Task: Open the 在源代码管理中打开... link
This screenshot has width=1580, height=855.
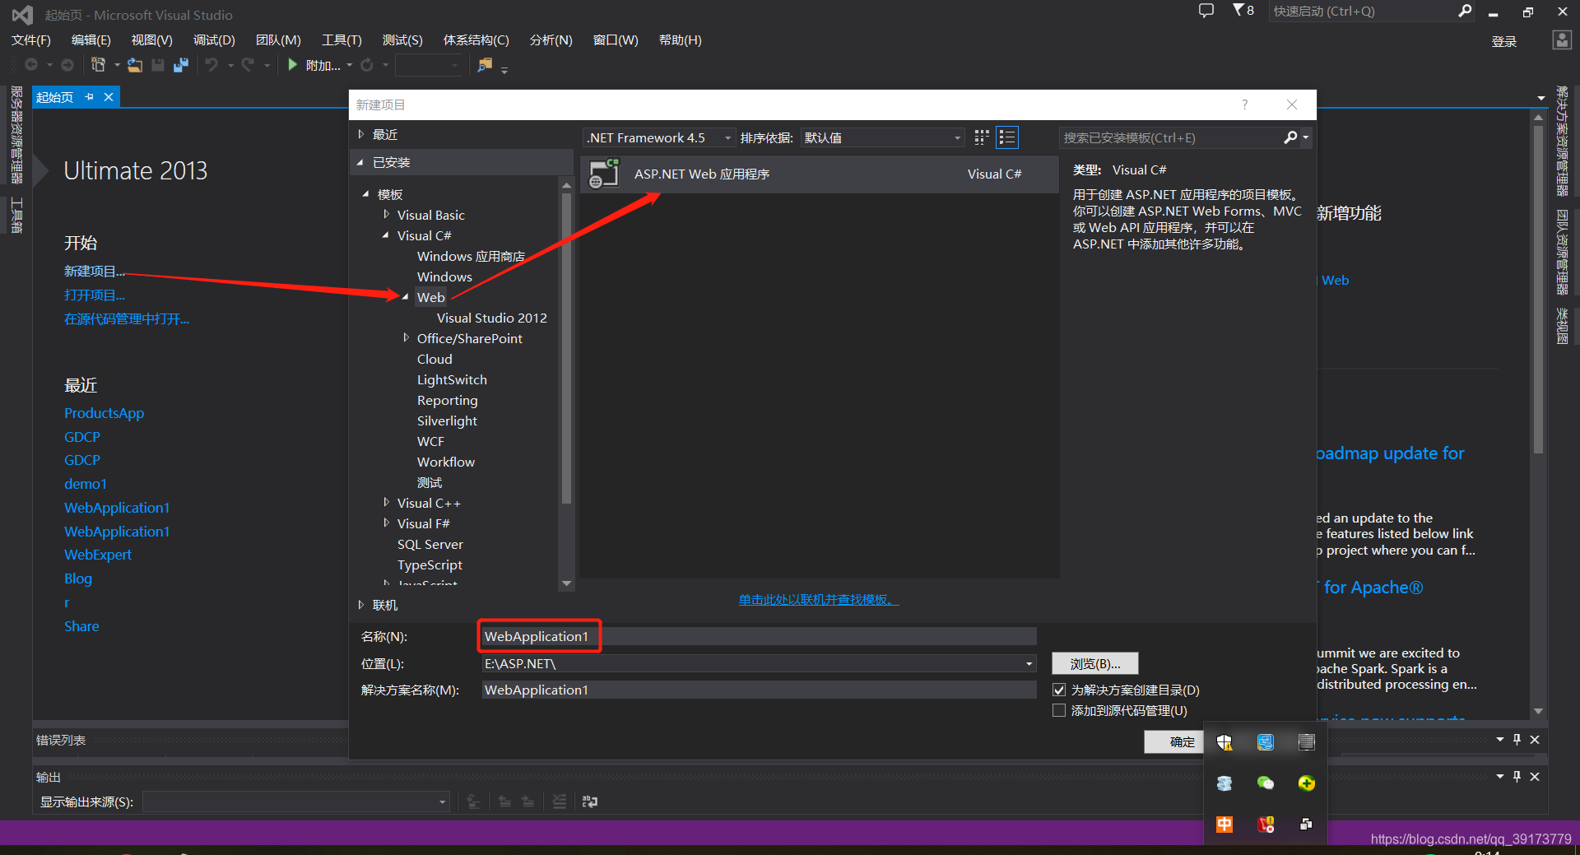Action: click(127, 319)
